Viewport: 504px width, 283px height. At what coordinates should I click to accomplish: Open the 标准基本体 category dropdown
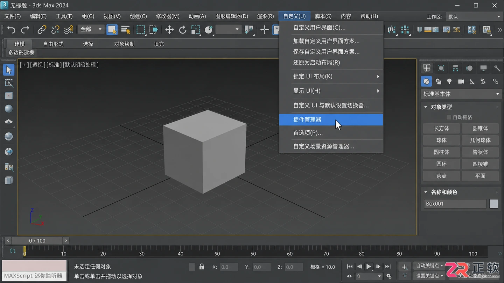pos(461,94)
